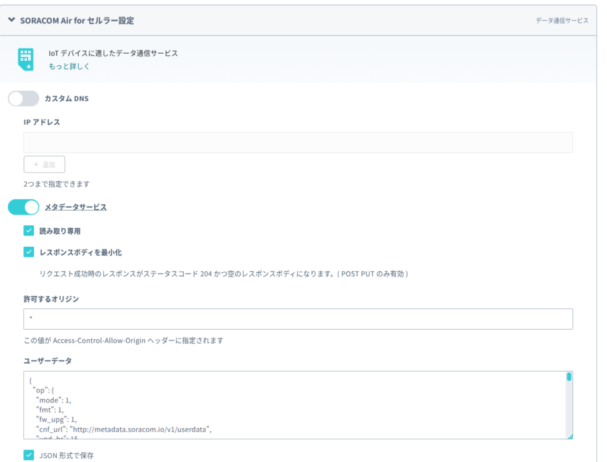Image resolution: width=607 pixels, height=462 pixels.
Task: Click the "mode": 1 line
Action: (54, 400)
